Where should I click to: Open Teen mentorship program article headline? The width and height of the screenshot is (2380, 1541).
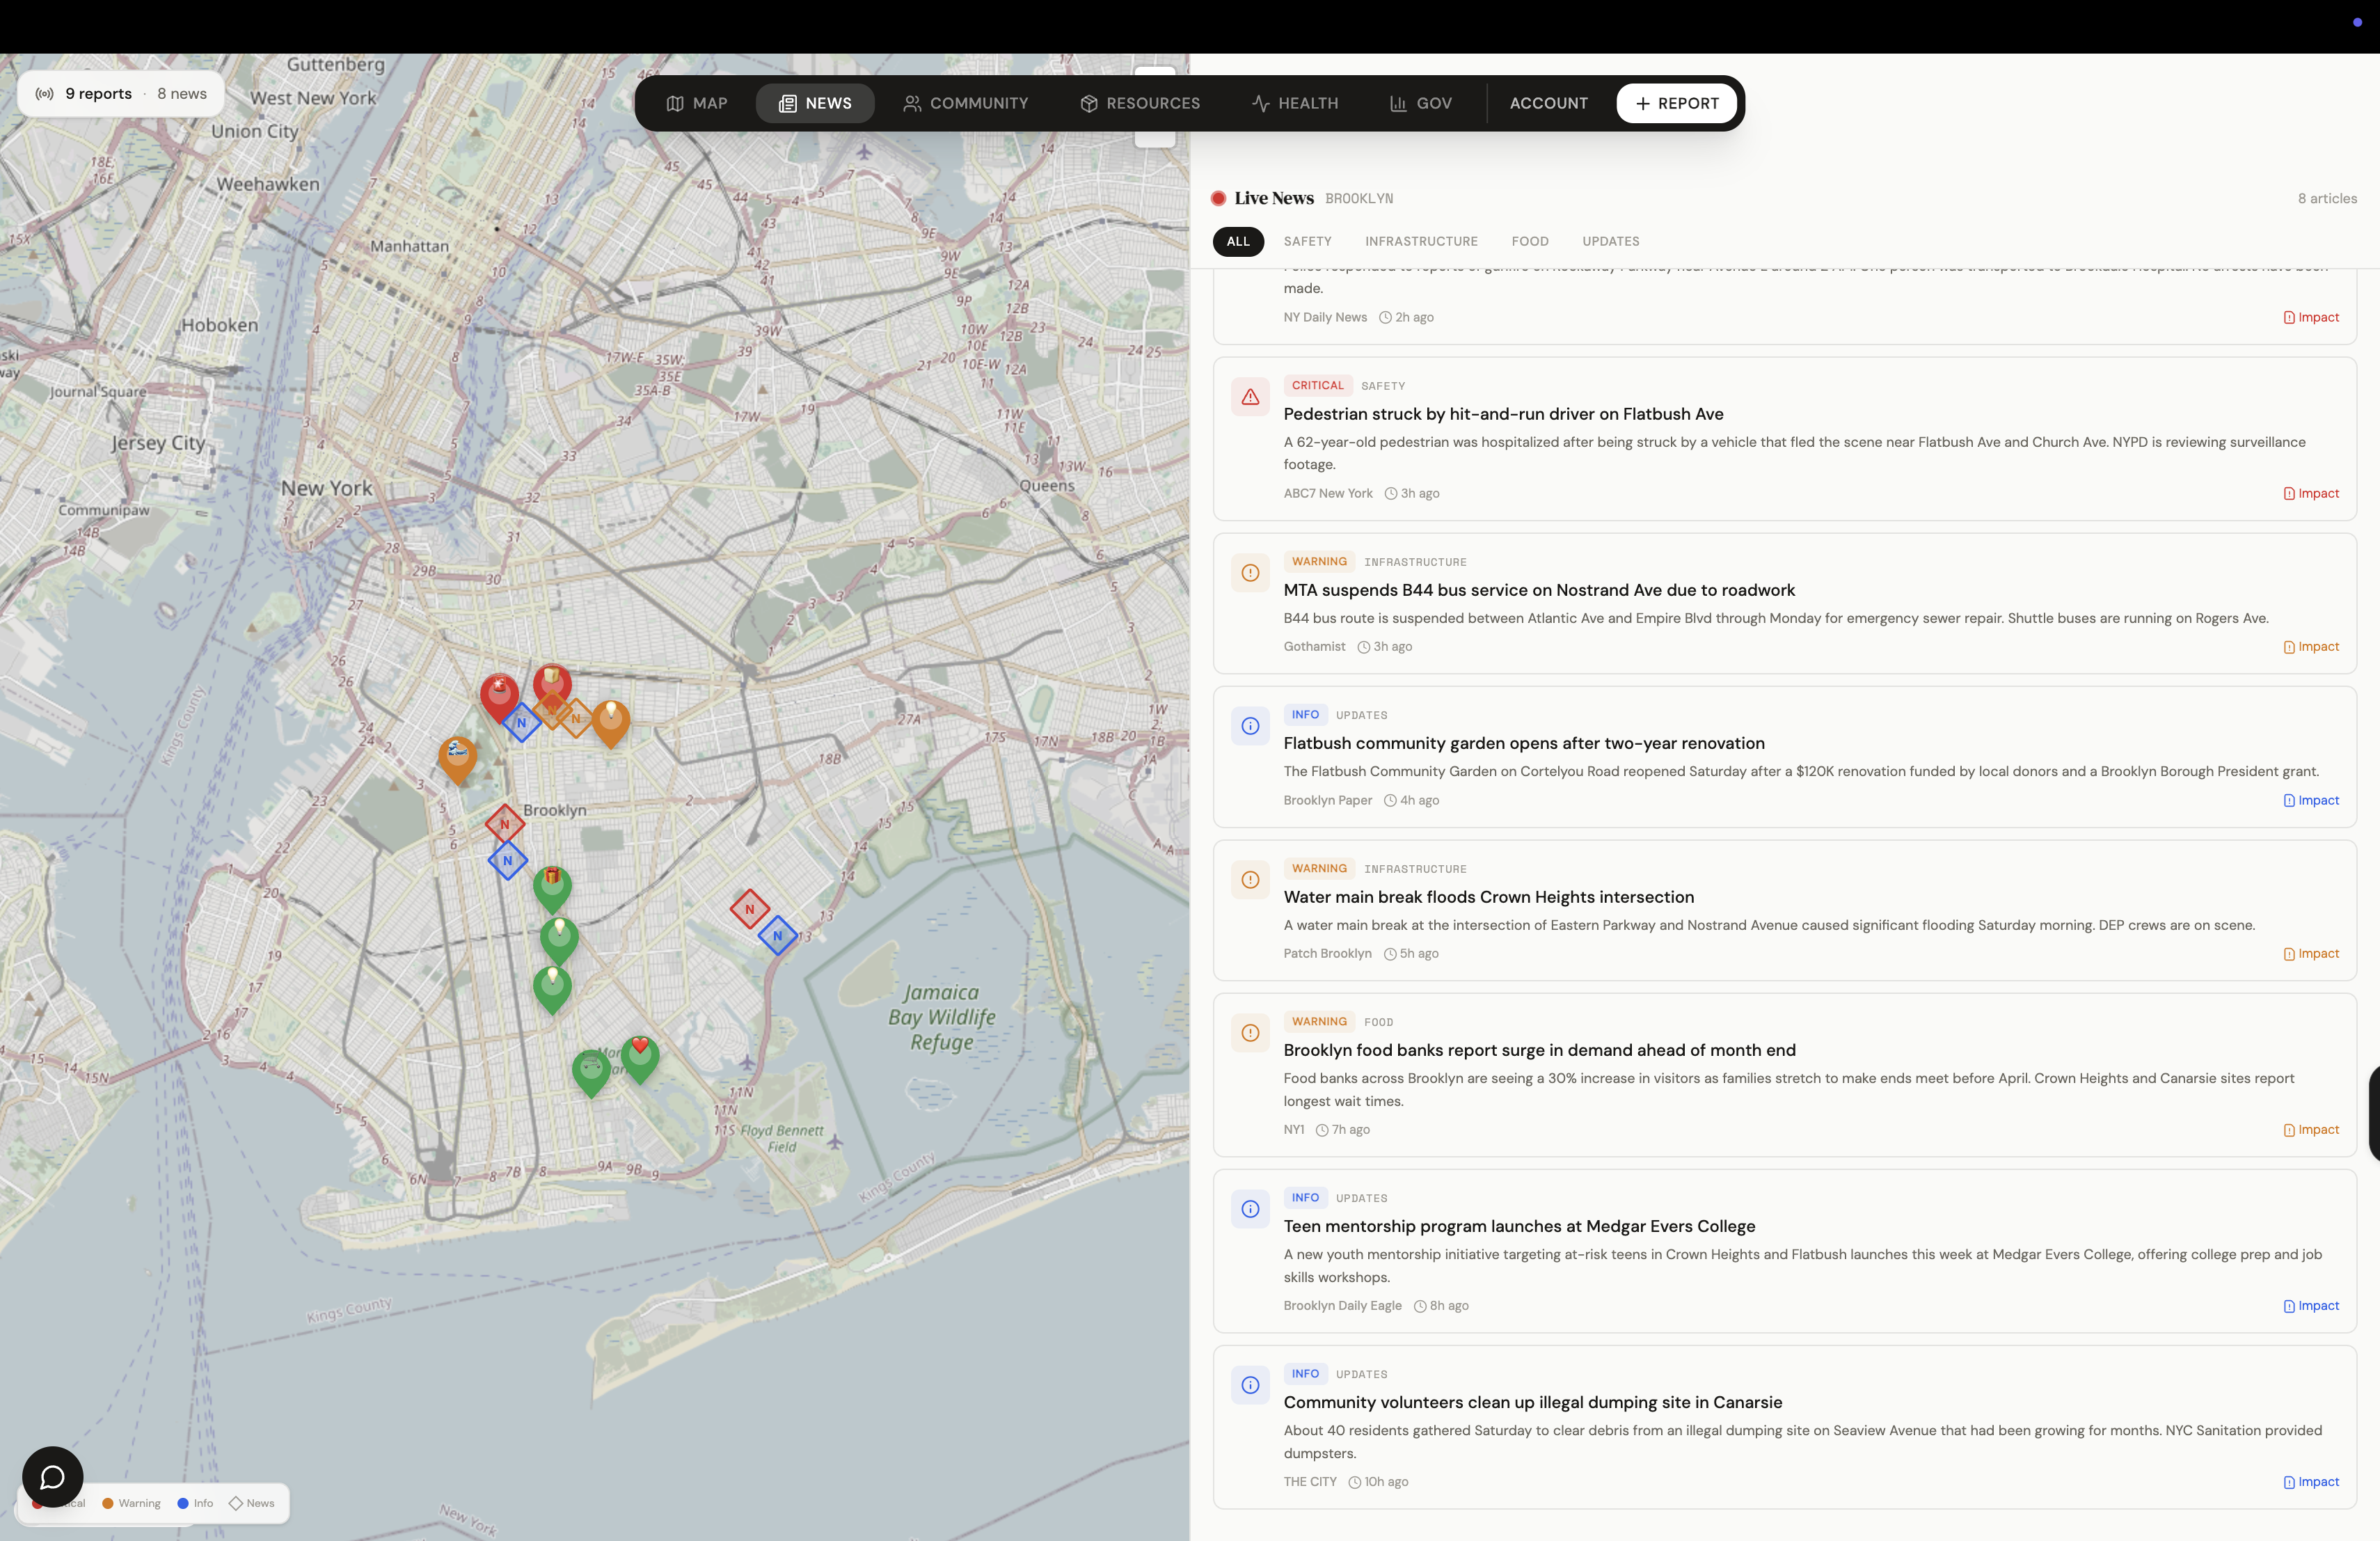[x=1518, y=1226]
